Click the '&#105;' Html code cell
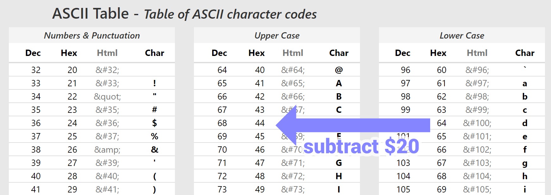 pos(477,189)
